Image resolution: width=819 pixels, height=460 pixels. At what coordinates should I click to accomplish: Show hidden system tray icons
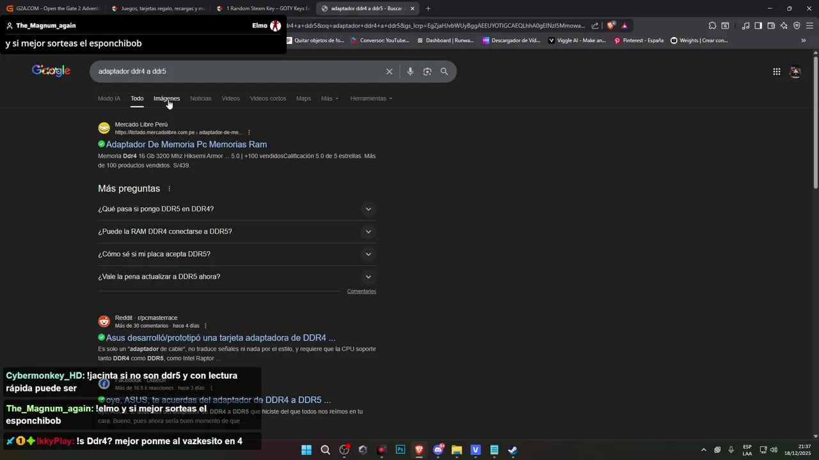(x=704, y=450)
